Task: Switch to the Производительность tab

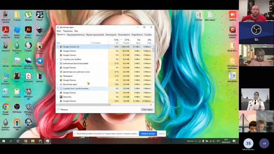Action: coord(76,35)
